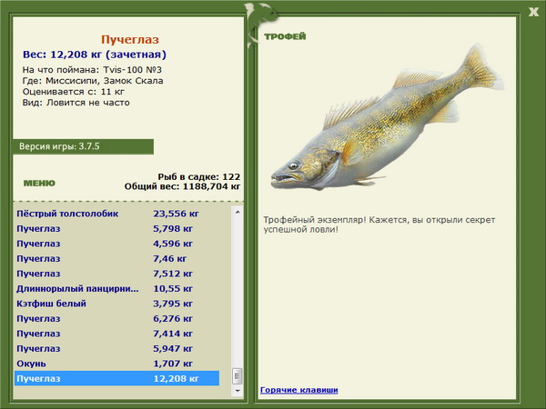
Task: Select Длиннорылый панцирник 10,55 кг entry
Action: pos(116,288)
